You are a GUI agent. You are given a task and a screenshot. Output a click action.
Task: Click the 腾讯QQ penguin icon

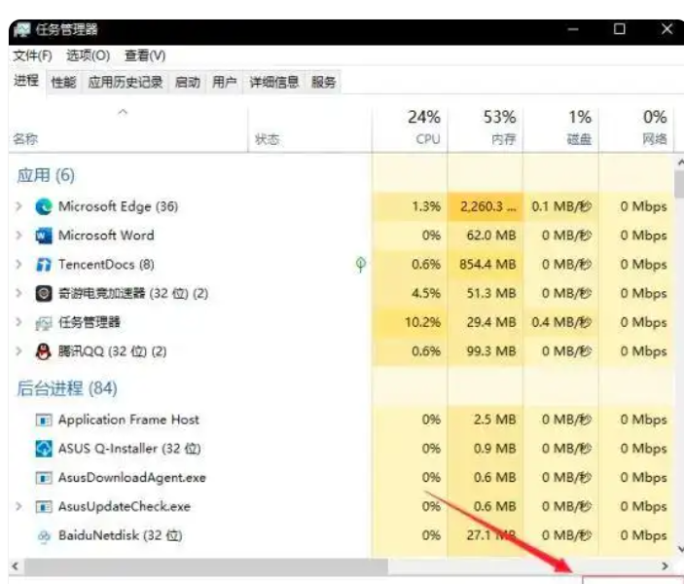click(43, 351)
